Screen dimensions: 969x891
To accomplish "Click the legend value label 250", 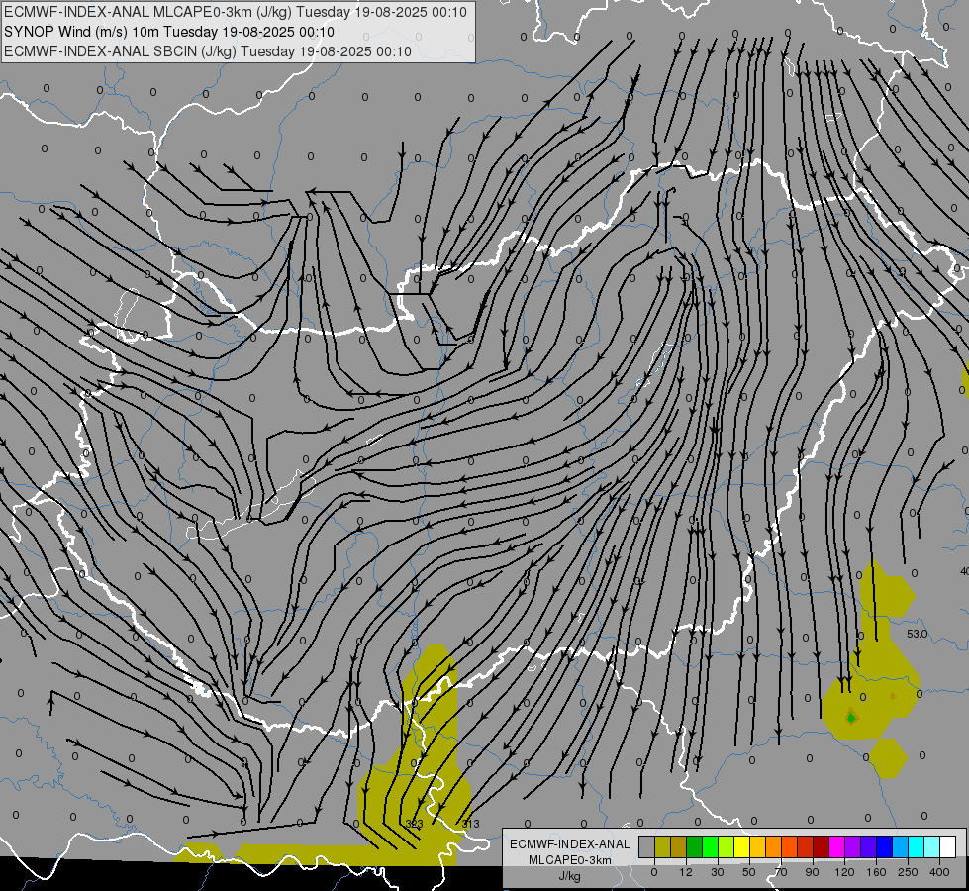I will pos(908,872).
